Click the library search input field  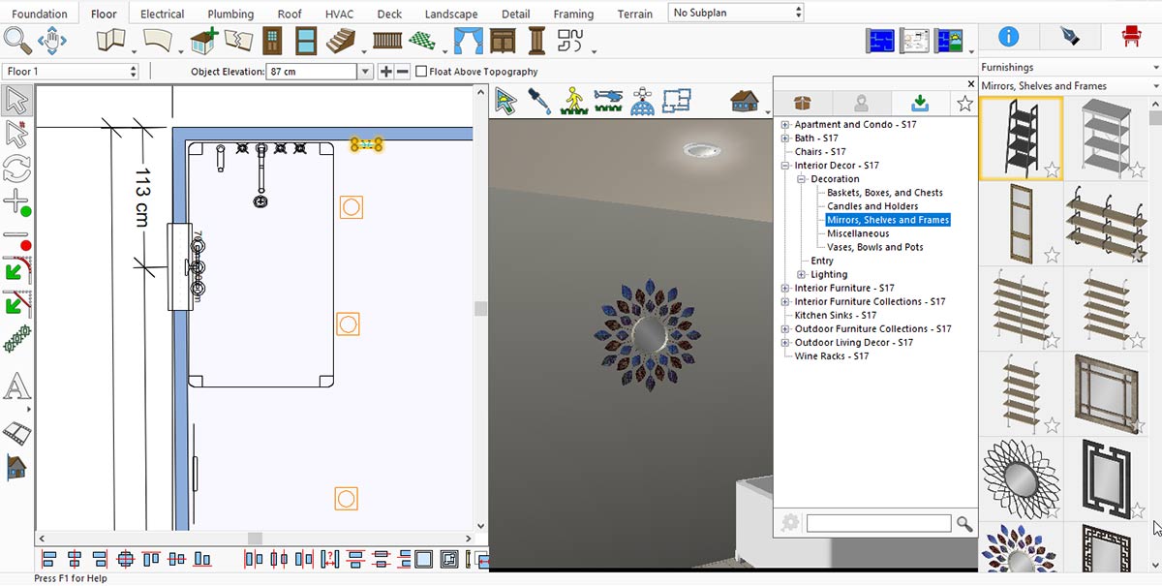(878, 523)
